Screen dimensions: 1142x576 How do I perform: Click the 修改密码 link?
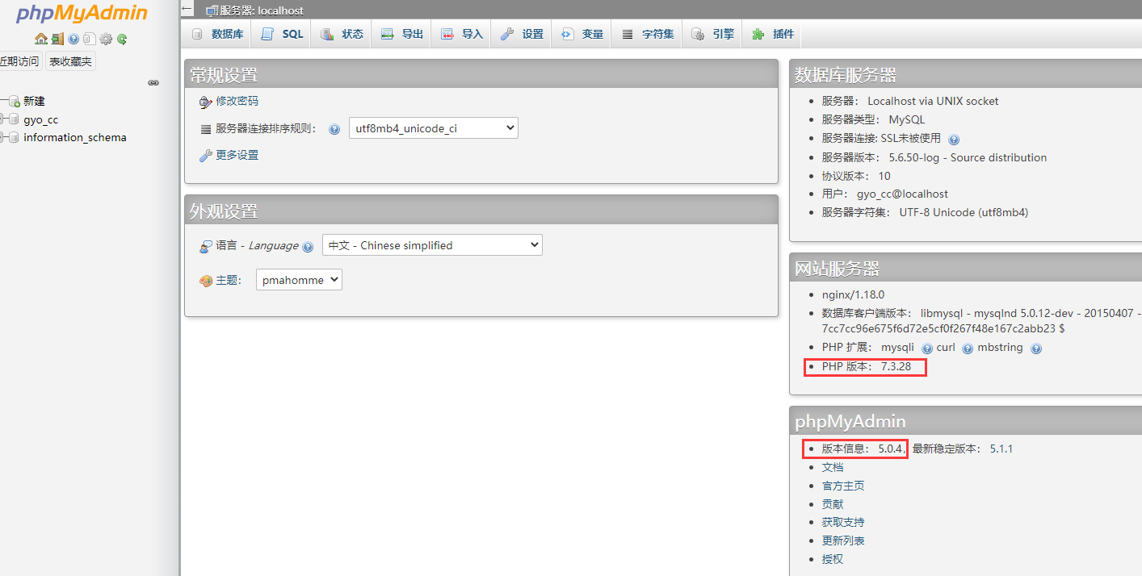click(237, 101)
